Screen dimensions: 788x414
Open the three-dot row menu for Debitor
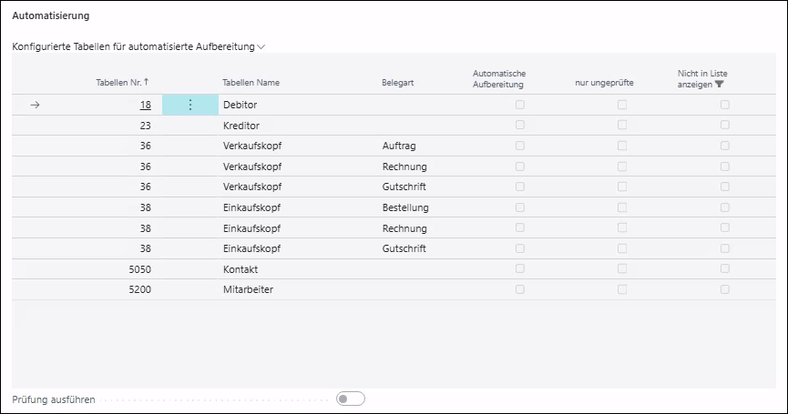[x=189, y=105]
